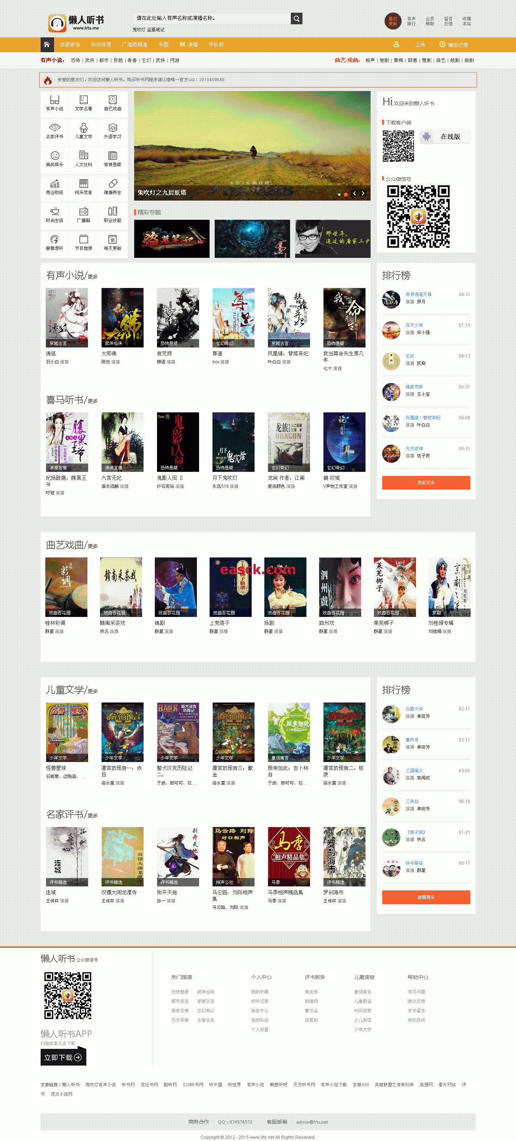516x1141 pixels.
Task: Show the previous carousel slide arrow
Action: tap(354, 193)
